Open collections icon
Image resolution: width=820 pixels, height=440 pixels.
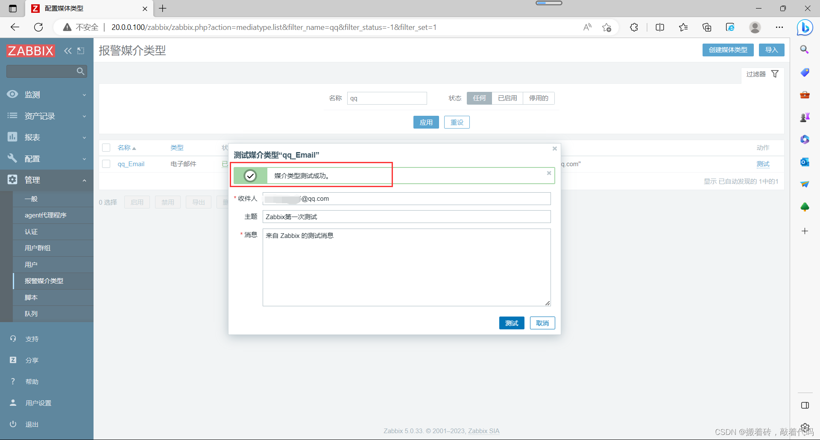(x=707, y=27)
